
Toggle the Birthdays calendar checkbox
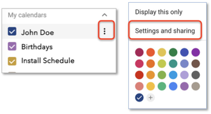pos(12,46)
